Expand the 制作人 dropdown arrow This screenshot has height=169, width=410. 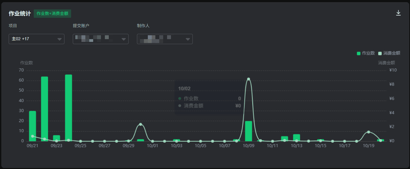tap(188, 39)
